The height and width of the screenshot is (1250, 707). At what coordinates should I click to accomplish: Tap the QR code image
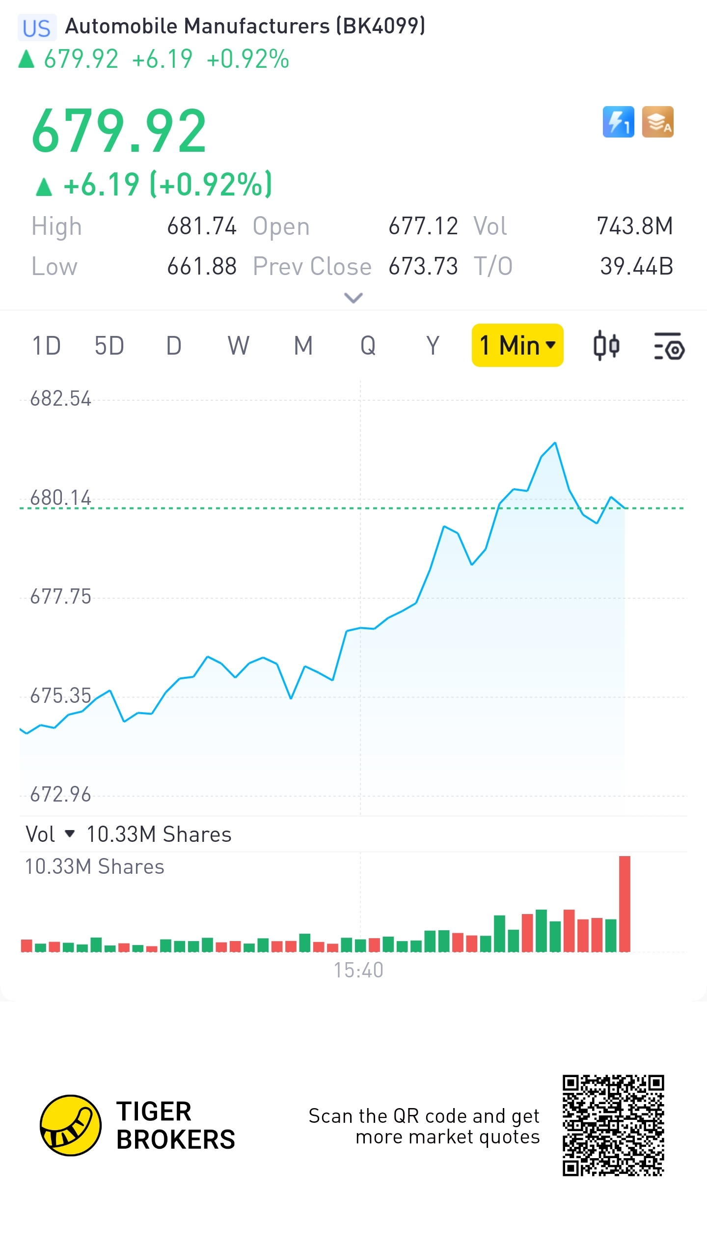click(x=613, y=1125)
